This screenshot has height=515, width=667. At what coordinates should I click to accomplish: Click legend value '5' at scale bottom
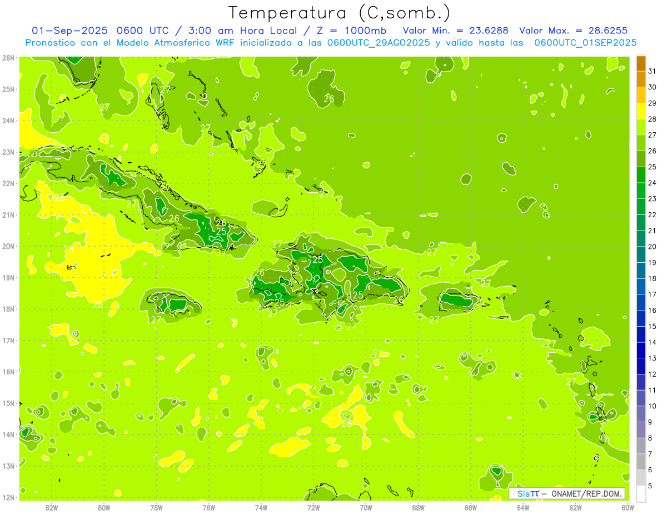coord(651,486)
